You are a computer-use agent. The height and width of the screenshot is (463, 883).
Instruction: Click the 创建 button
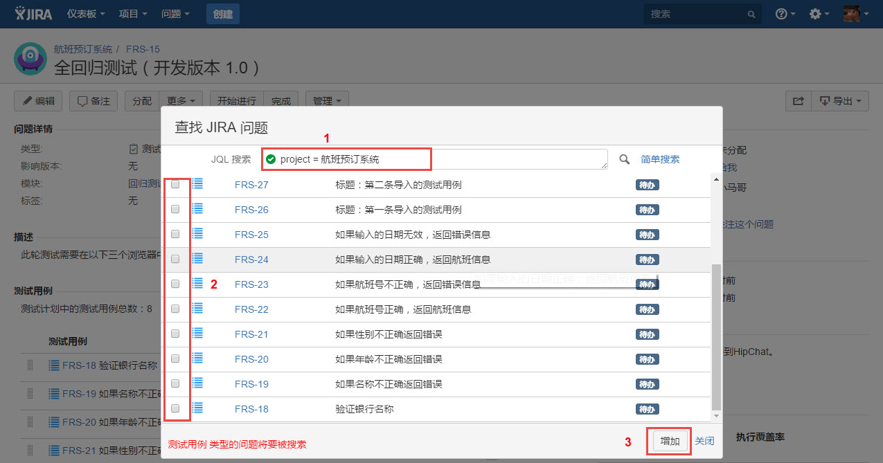pyautogui.click(x=223, y=14)
